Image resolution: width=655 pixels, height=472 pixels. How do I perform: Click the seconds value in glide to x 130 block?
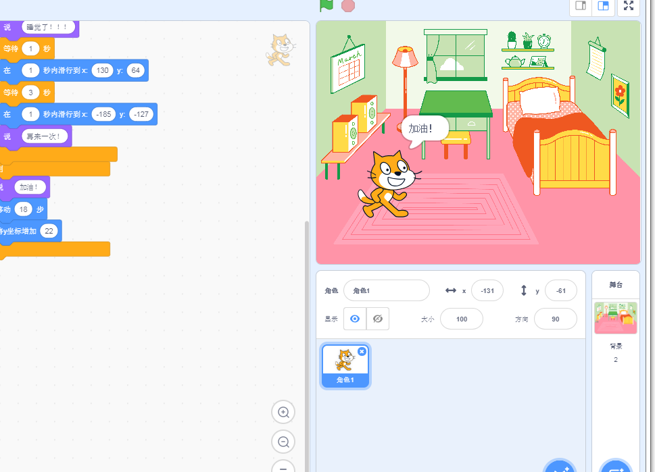(x=30, y=70)
